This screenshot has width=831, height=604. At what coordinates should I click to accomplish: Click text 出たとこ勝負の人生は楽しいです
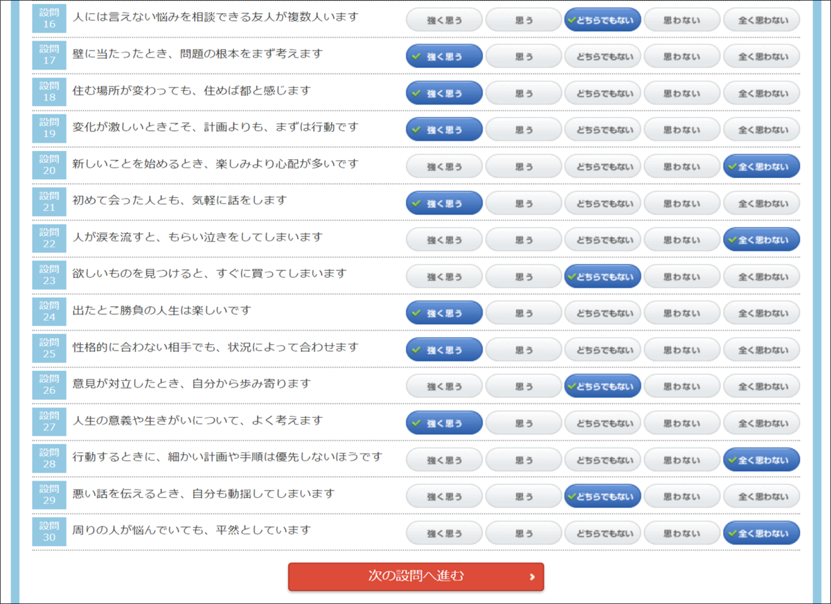point(162,310)
